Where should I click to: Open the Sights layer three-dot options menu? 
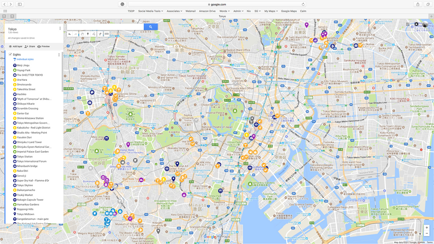(59, 55)
